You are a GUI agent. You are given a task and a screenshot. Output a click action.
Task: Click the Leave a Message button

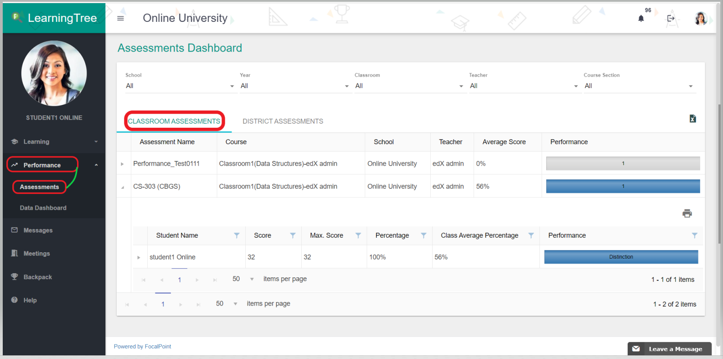(x=669, y=349)
